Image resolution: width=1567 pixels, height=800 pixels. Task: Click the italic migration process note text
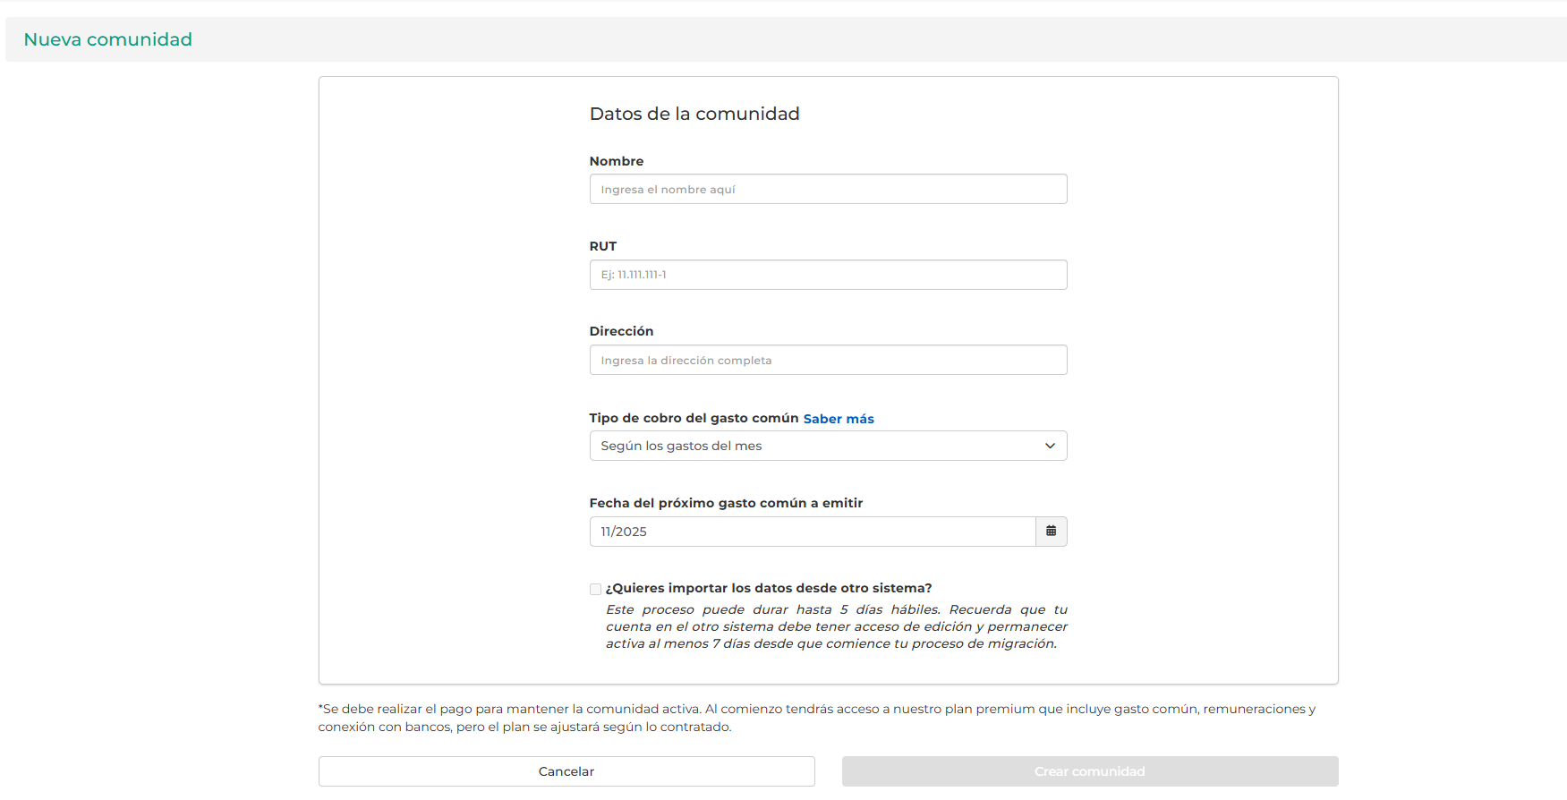click(x=836, y=626)
